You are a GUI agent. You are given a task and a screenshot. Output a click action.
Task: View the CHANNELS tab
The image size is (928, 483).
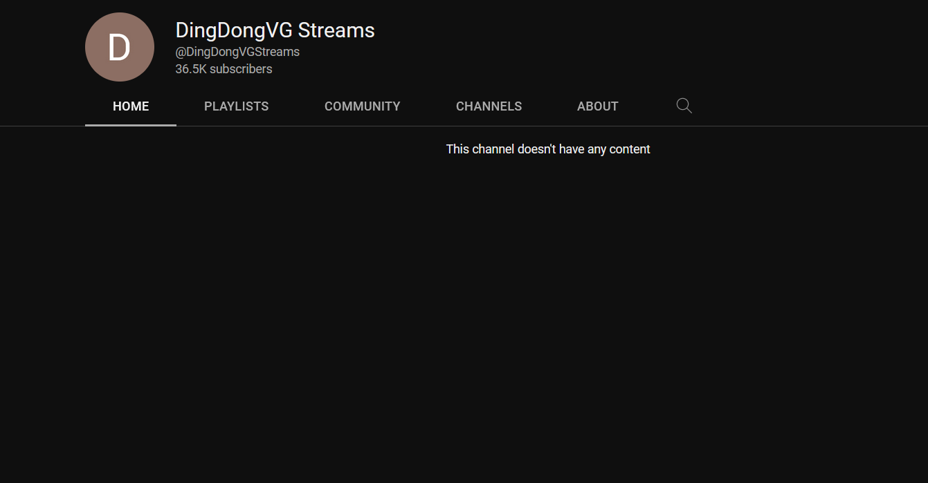point(489,106)
